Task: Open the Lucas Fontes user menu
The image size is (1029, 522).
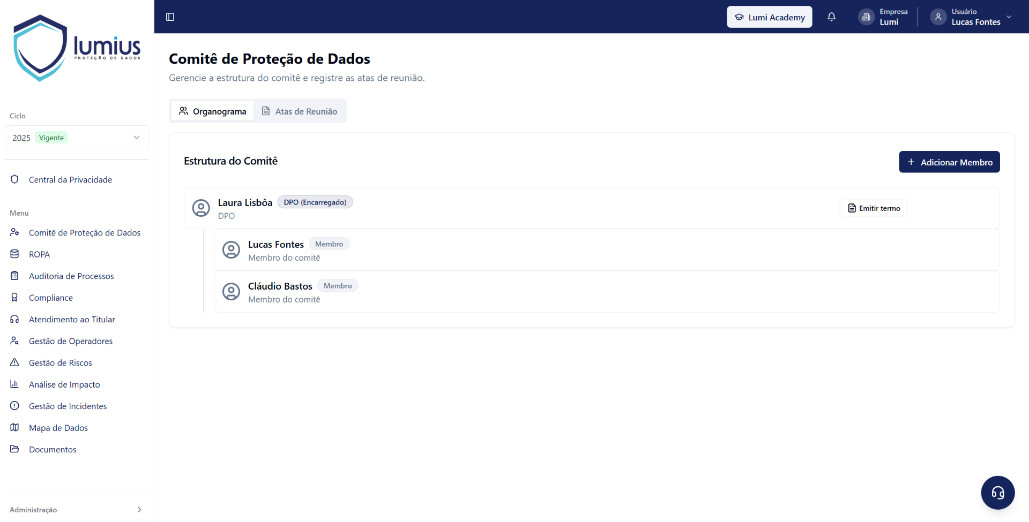Action: 971,17
